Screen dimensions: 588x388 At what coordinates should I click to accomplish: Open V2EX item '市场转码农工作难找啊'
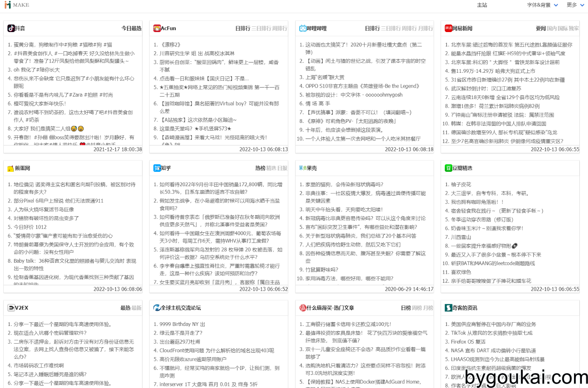point(39,365)
